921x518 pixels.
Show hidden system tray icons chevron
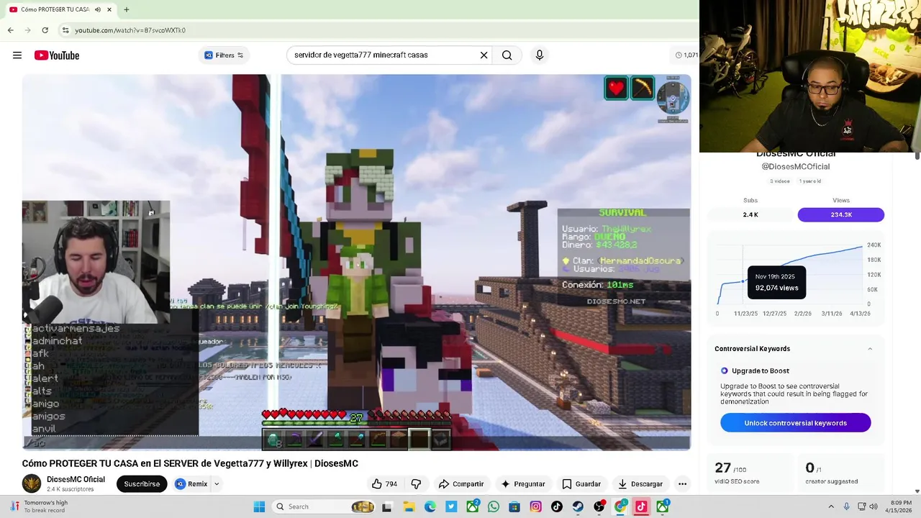[x=831, y=506]
